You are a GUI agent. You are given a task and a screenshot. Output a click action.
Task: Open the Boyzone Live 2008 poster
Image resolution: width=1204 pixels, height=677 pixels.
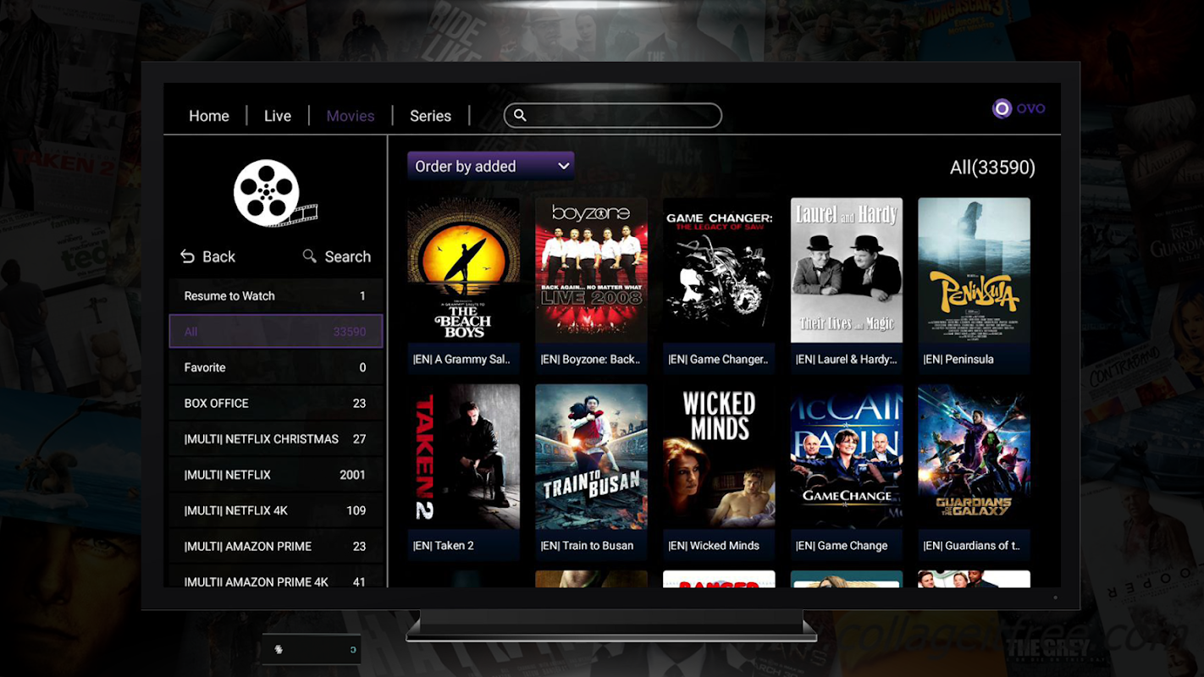[x=591, y=270]
